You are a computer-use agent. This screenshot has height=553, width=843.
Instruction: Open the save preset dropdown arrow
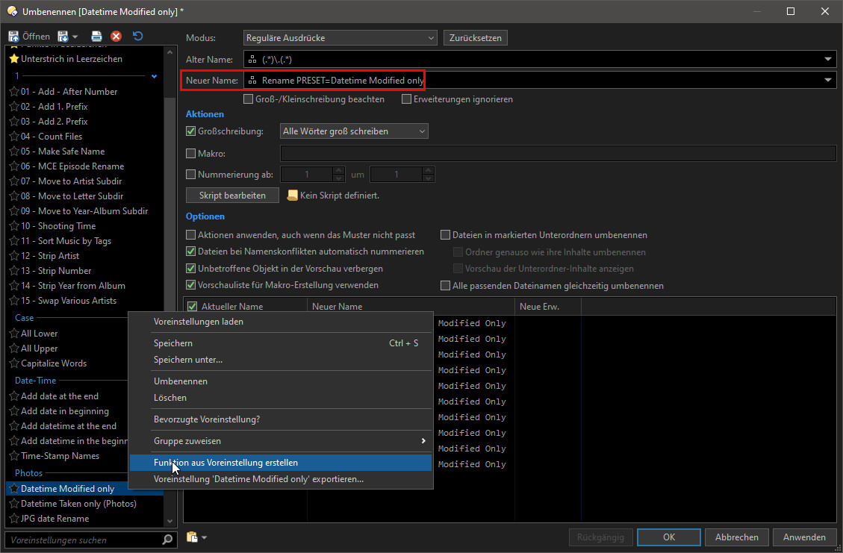click(x=75, y=37)
